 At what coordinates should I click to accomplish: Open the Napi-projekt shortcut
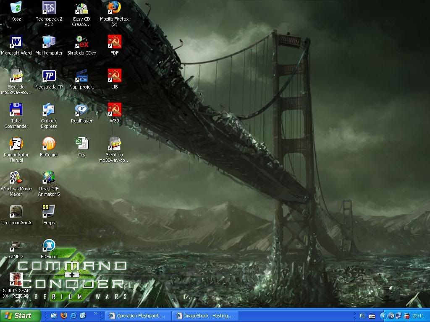(81, 76)
